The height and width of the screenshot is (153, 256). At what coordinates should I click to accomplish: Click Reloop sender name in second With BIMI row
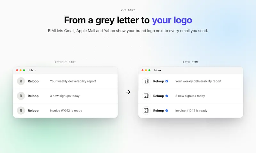pyautogui.click(x=158, y=96)
